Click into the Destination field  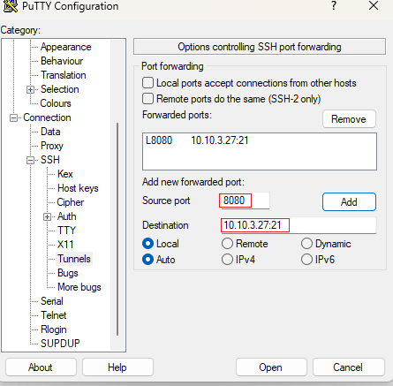point(299,225)
